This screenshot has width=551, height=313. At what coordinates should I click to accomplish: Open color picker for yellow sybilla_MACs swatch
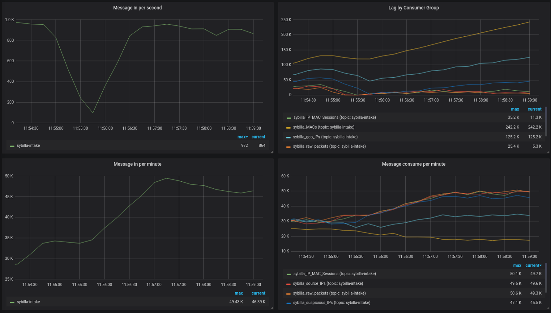pos(288,128)
